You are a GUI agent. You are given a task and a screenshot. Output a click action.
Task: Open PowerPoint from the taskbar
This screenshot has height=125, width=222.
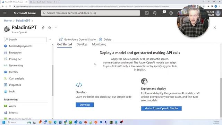pyautogui.click(x=86, y=122)
